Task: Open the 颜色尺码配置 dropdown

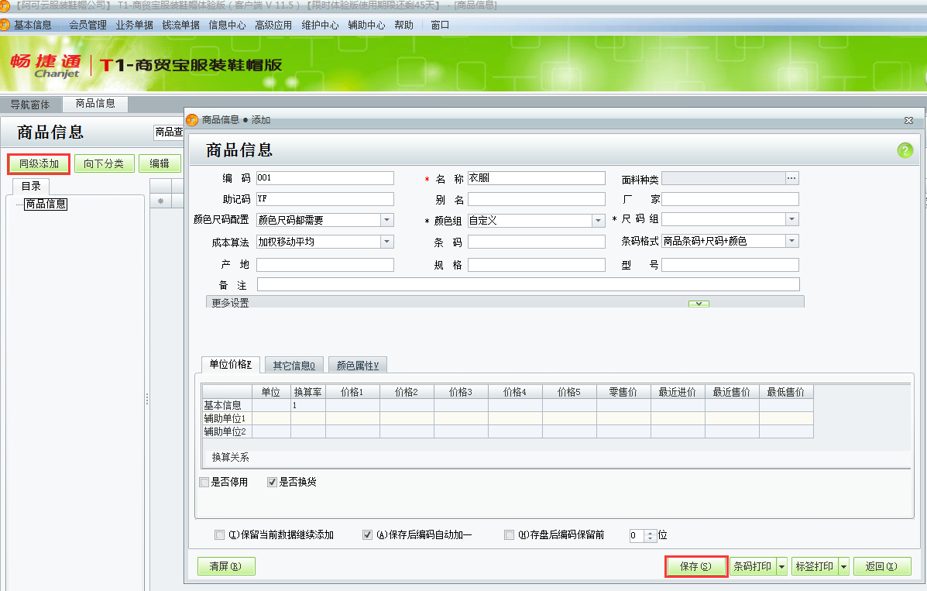Action: 386,220
